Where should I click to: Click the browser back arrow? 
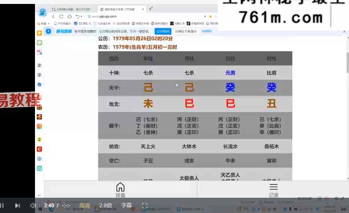(53, 17)
